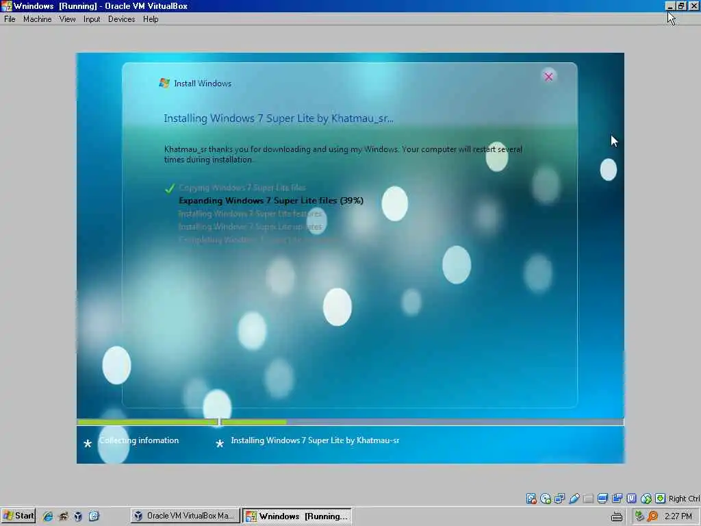Screen dimensions: 701x526
Task: Switch to Oracle VM VirtualBox Manager taskbar button
Action: coord(185,516)
